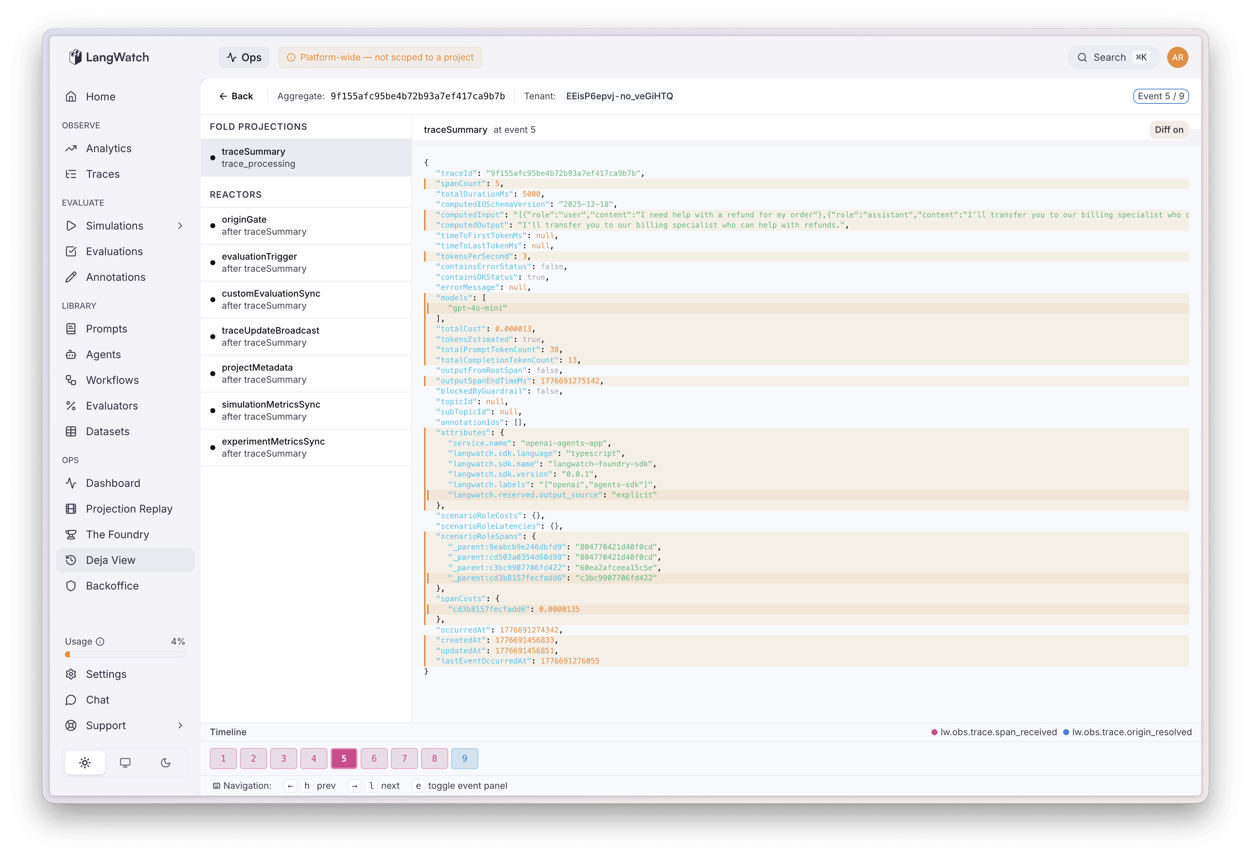The width and height of the screenshot is (1251, 859).
Task: Click the Back button
Action: 236,96
